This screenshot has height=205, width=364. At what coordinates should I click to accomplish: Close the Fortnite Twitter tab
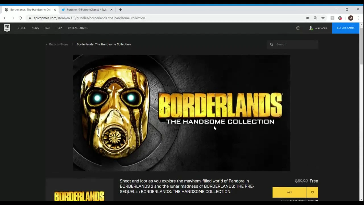pos(111,10)
